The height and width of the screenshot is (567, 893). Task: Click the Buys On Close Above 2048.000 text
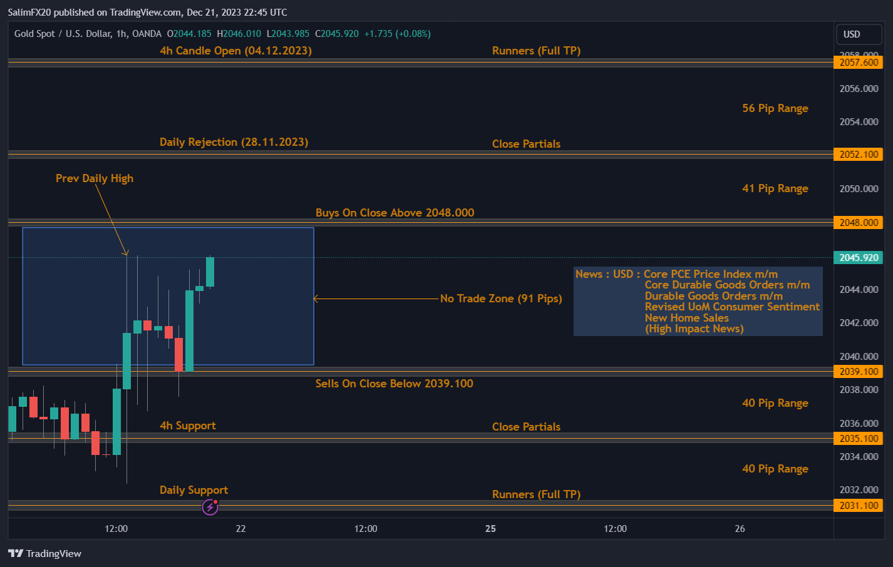click(395, 212)
